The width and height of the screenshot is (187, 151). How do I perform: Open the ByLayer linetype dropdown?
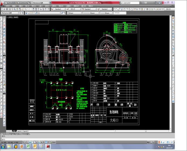(x=91, y=13)
